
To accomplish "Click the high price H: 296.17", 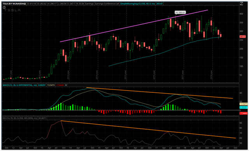I will pos(52,3).
